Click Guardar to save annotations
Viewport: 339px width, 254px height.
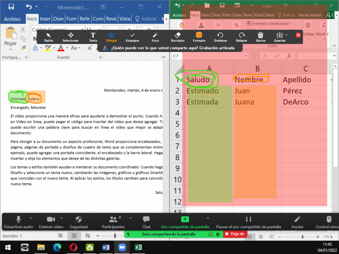coord(279,37)
